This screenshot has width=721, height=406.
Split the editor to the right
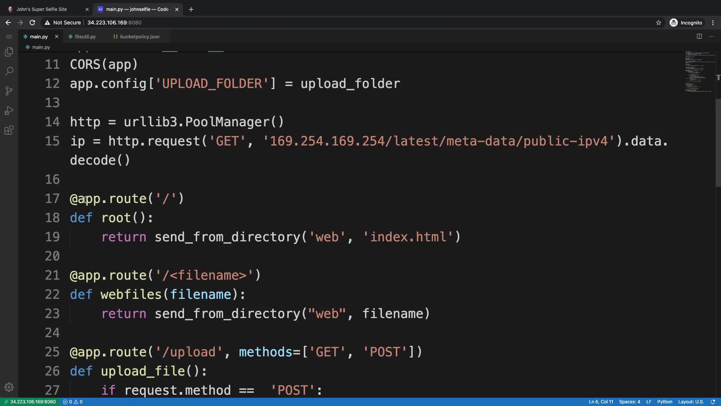[x=699, y=36]
